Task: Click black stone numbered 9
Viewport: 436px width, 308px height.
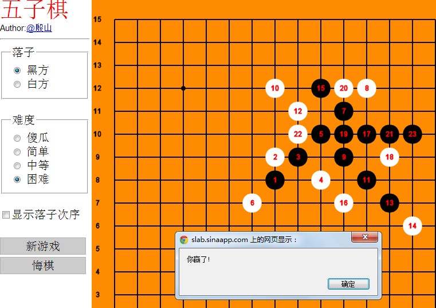Action: tap(344, 157)
